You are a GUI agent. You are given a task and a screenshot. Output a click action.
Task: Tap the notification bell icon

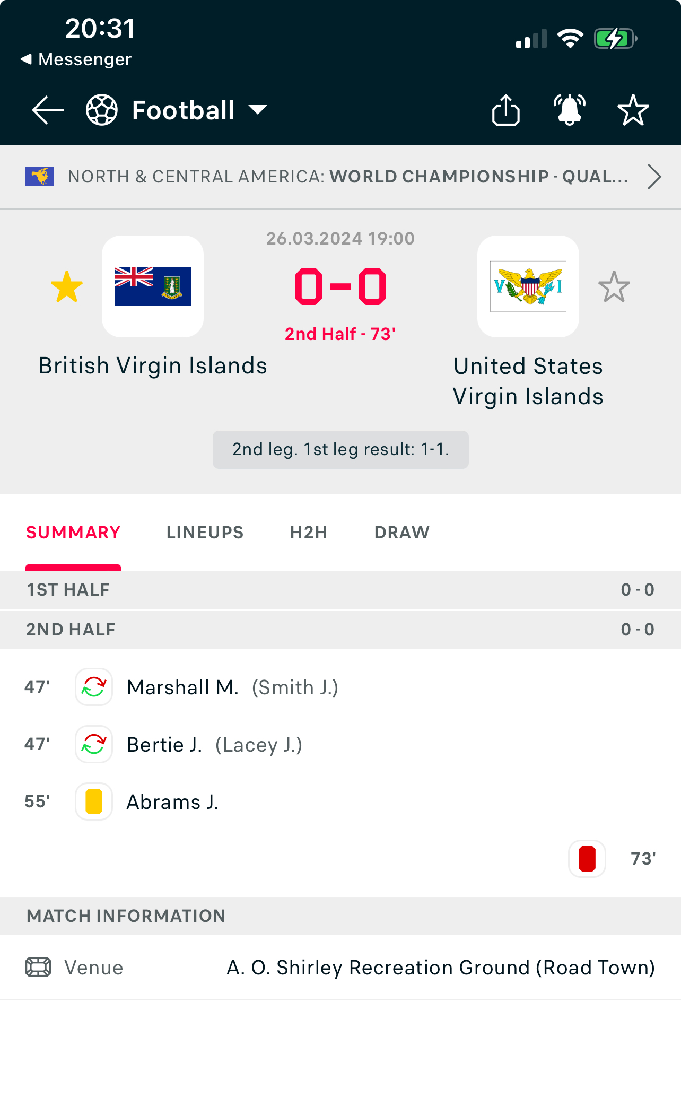[x=570, y=110]
